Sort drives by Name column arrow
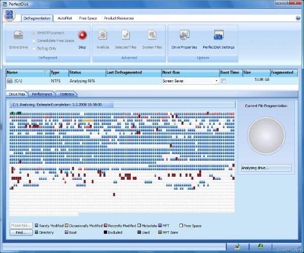Image resolution: width=304 pixels, height=253 pixels. tap(46, 73)
